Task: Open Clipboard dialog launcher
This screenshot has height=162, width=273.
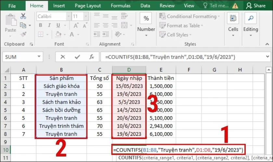Action: (31, 44)
